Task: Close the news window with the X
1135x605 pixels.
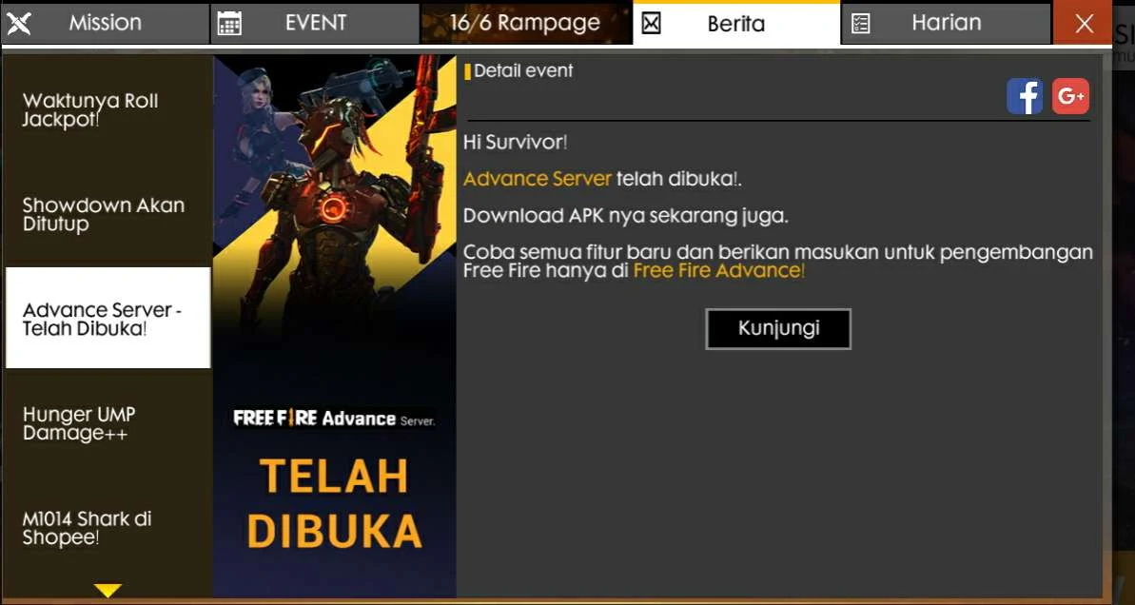Action: (x=1084, y=23)
